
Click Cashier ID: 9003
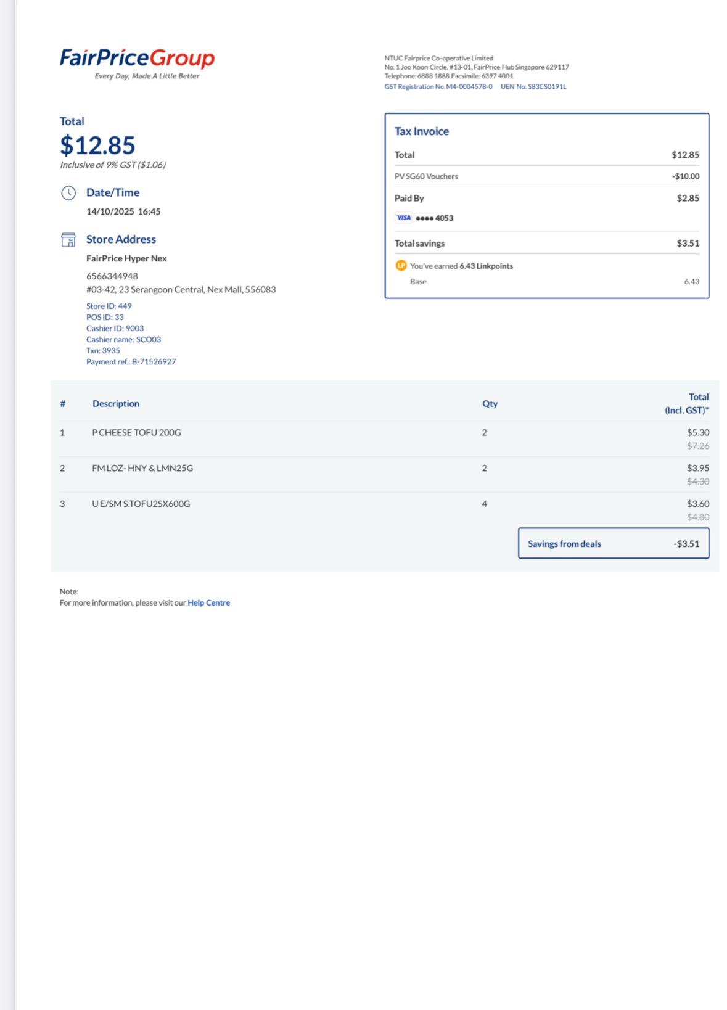(x=115, y=328)
